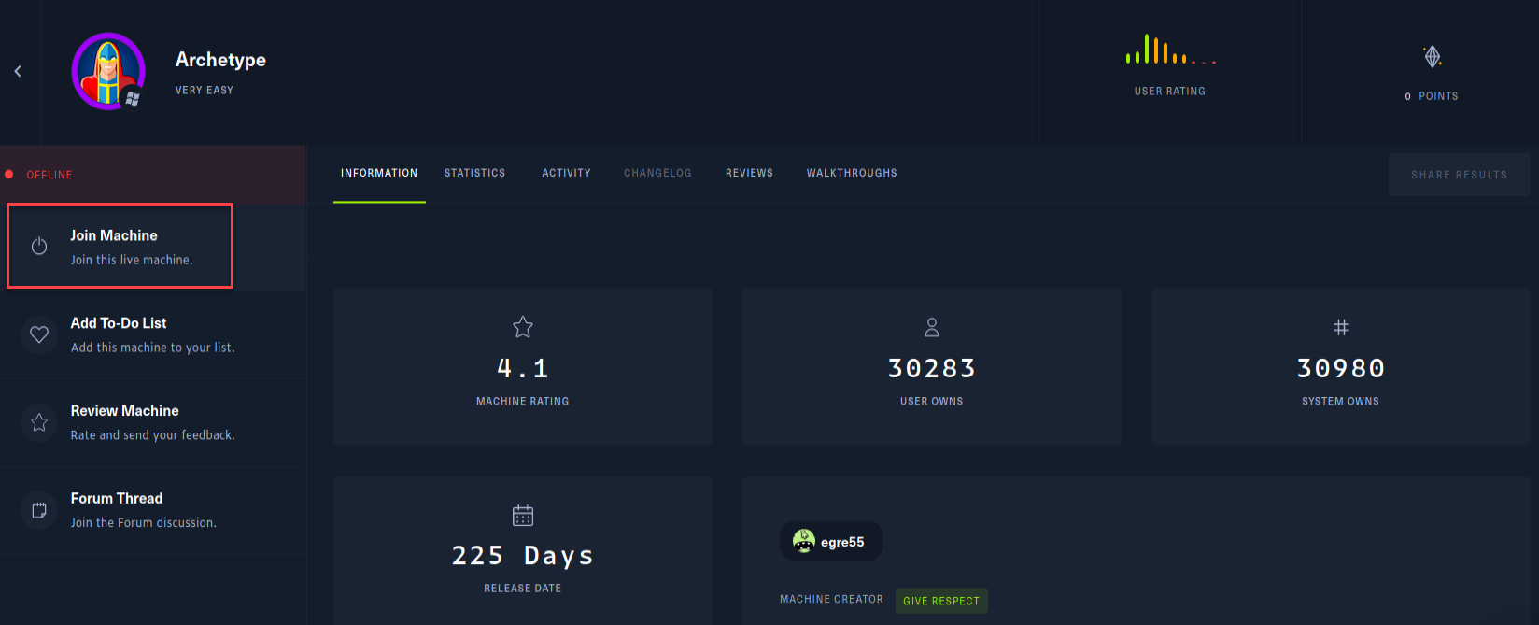Click the hash icon above System Owns
The width and height of the screenshot is (1539, 625).
click(x=1341, y=327)
